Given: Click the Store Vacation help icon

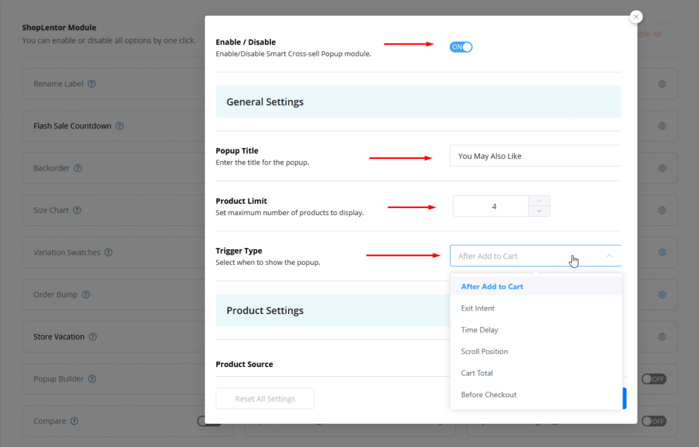Looking at the screenshot, I should pos(93,337).
